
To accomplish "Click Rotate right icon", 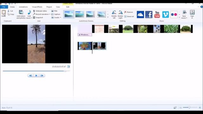I will [121, 12].
